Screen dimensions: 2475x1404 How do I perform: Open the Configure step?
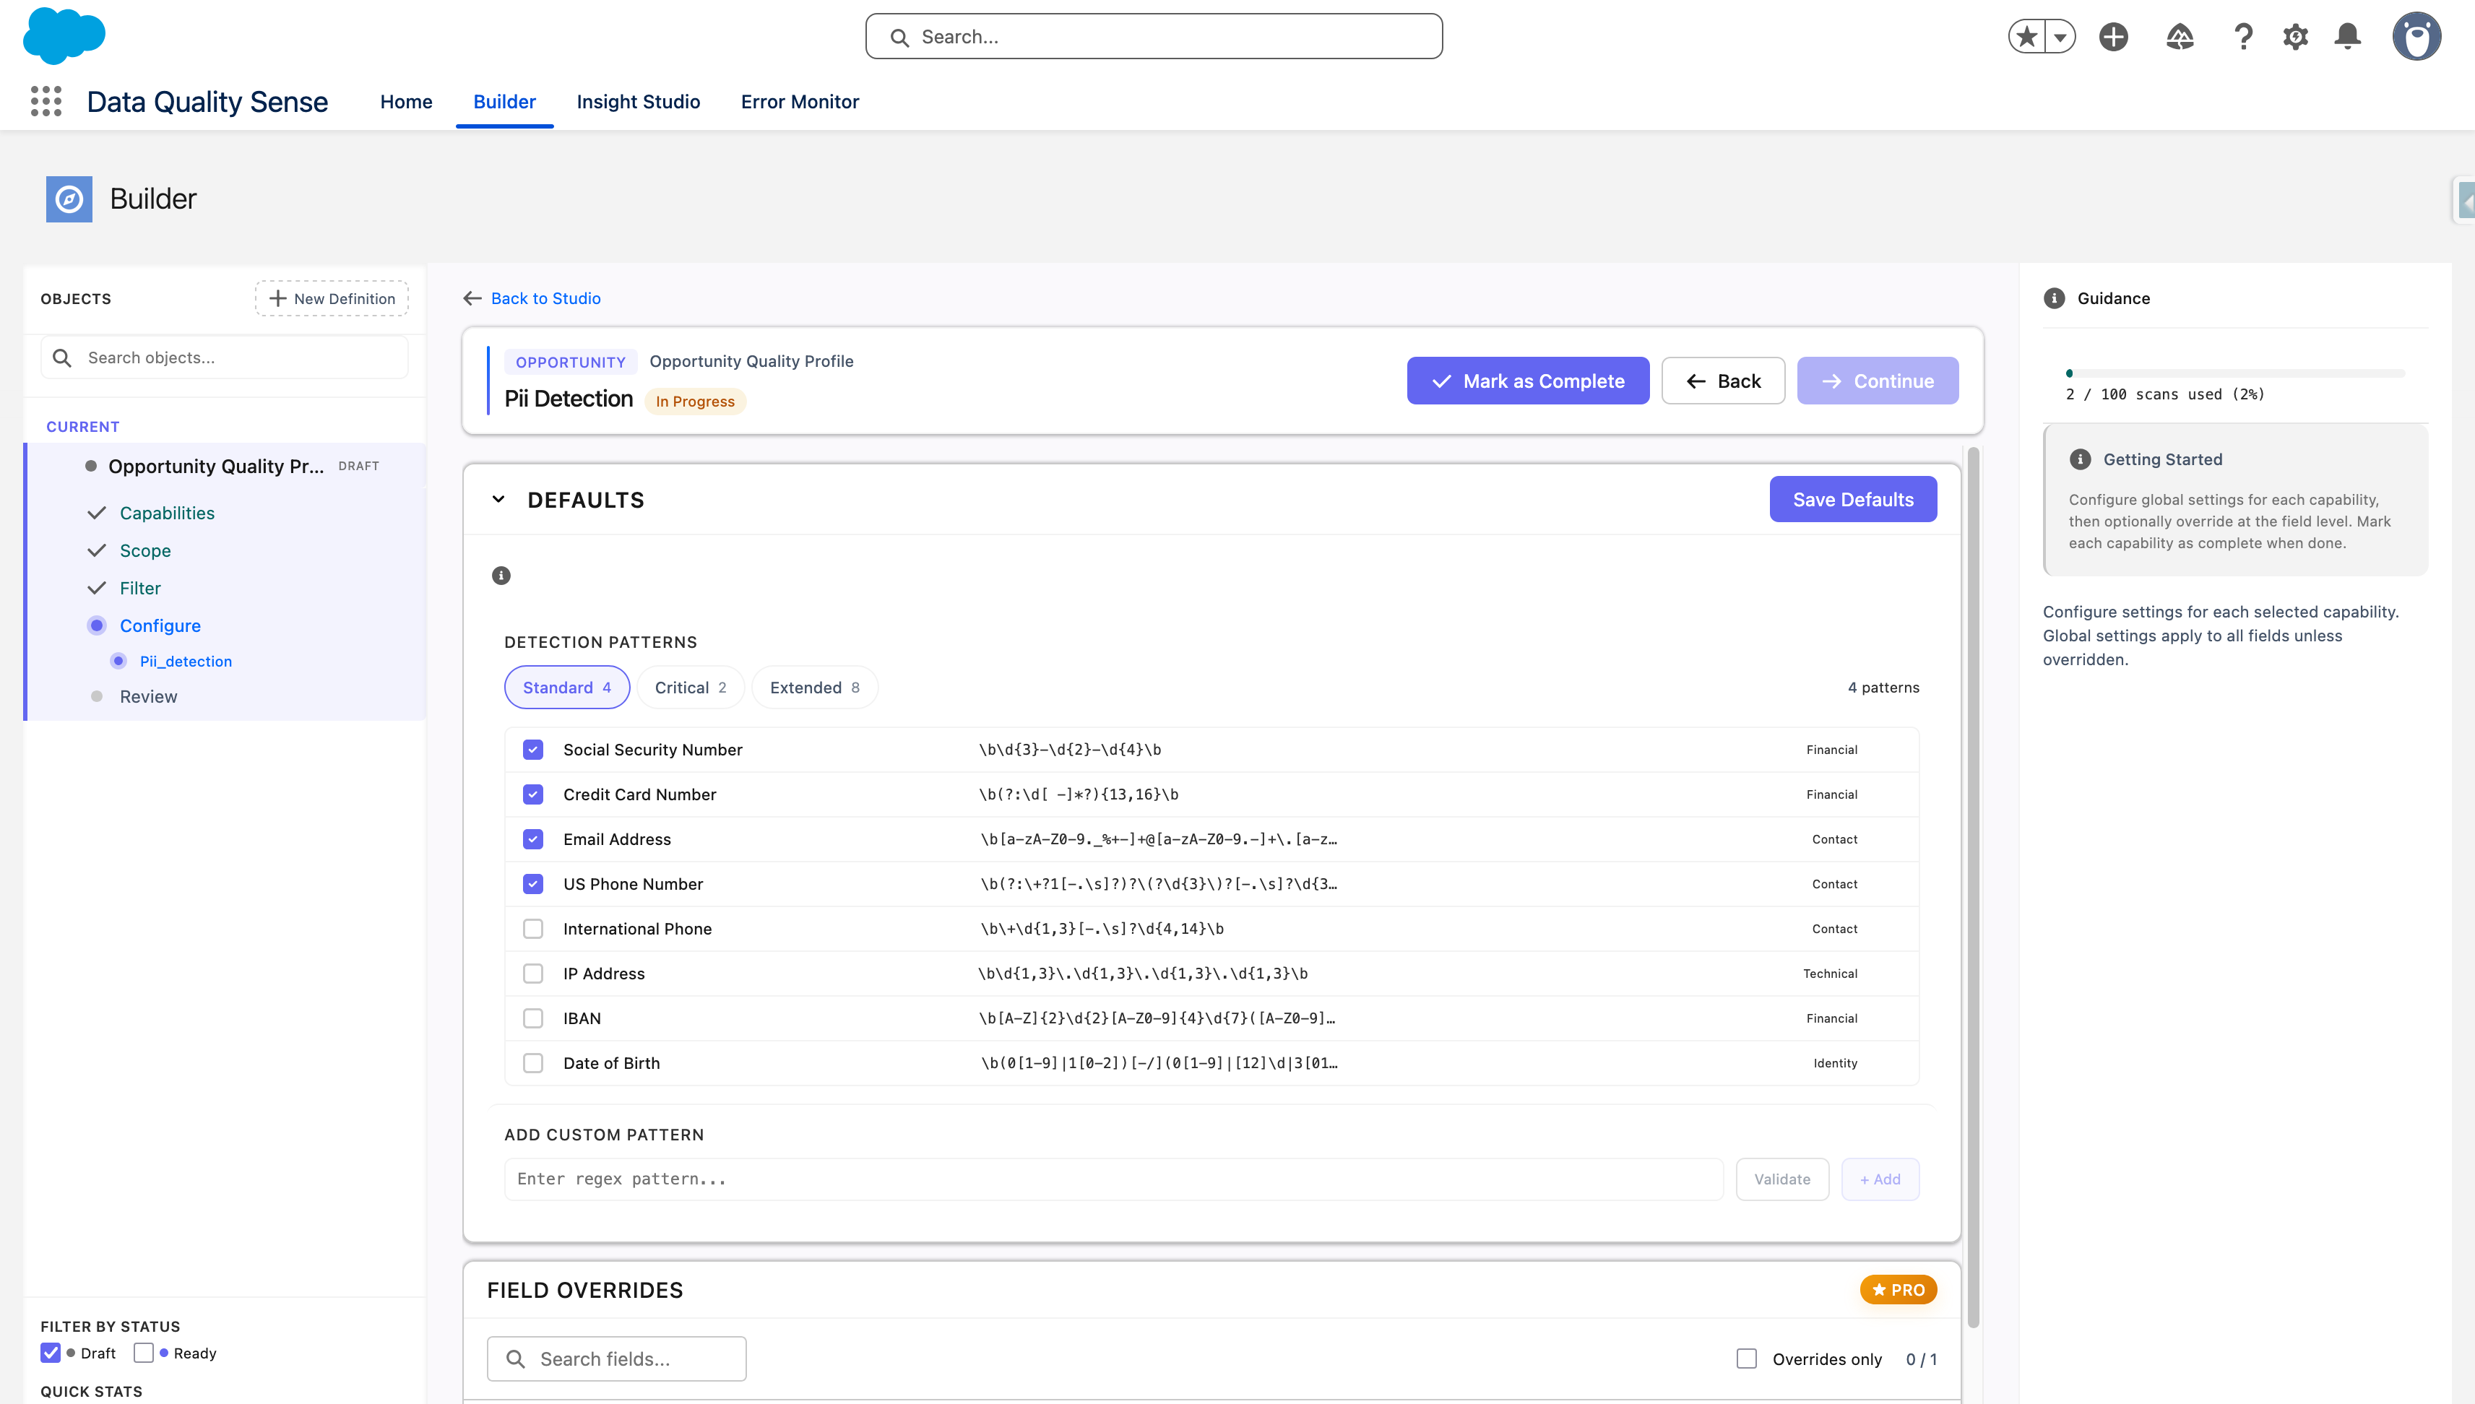click(160, 626)
